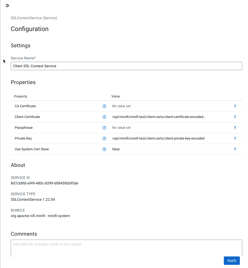Click help icon for CA Certificate
Image resolution: width=248 pixels, height=268 pixels.
tap(104, 106)
